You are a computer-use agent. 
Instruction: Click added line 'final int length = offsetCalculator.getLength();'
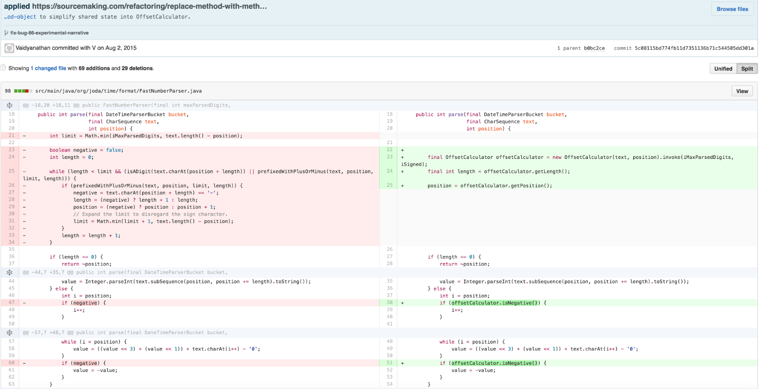[x=499, y=171]
